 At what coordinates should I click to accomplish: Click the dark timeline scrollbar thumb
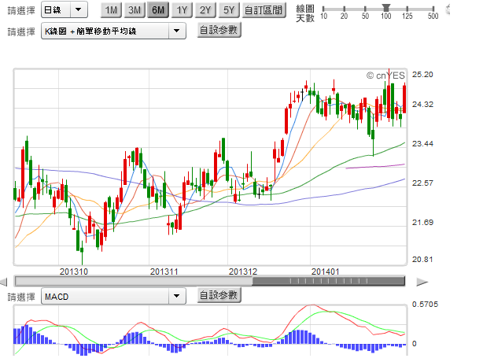point(328,281)
